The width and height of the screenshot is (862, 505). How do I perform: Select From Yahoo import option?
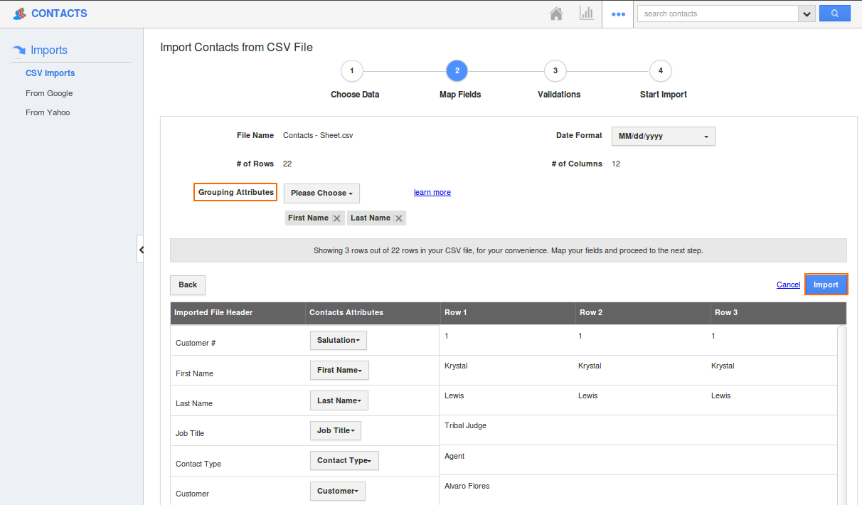click(x=48, y=112)
